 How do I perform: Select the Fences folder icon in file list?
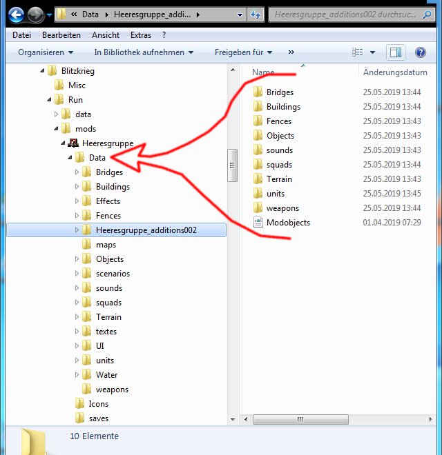[258, 121]
